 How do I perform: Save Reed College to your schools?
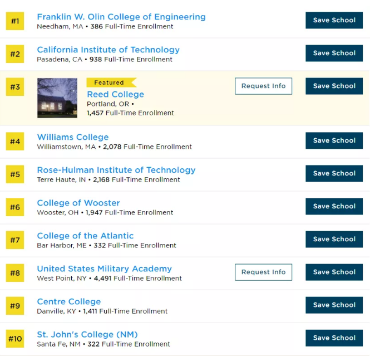coord(334,86)
